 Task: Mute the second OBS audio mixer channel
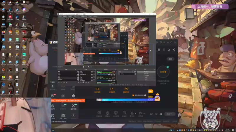(112, 80)
